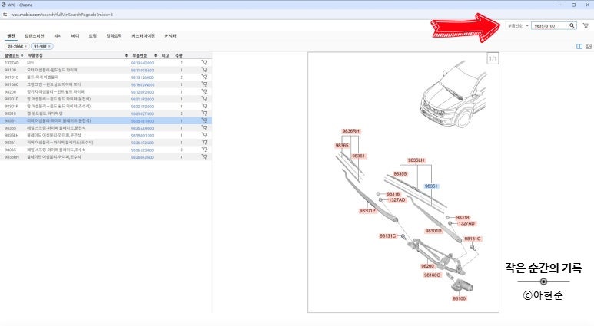Remove the 28-286C filter chip
The image size is (594, 326).
26,46
